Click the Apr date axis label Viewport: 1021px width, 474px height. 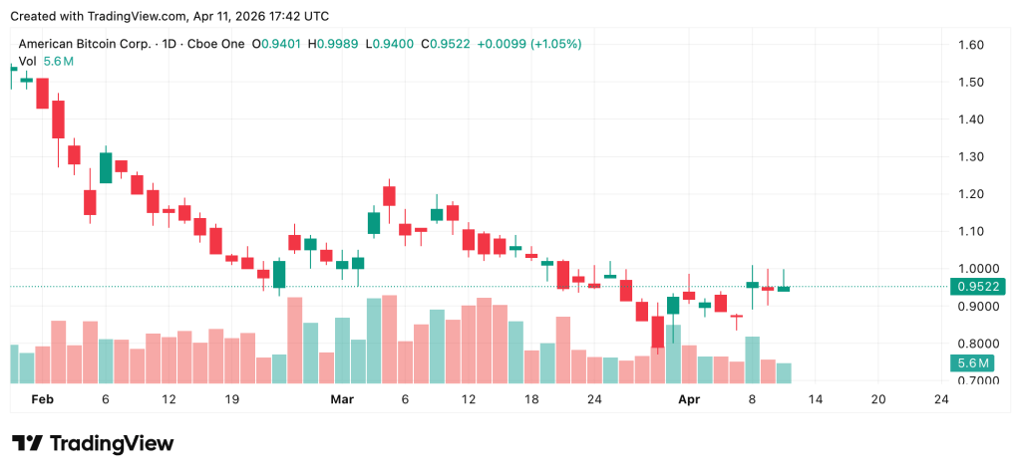[689, 398]
